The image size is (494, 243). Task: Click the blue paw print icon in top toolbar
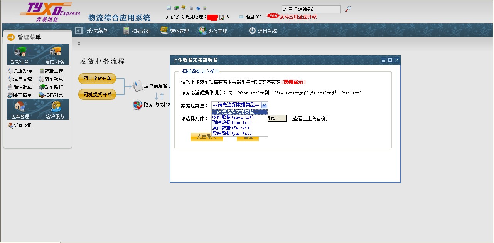pyautogui.click(x=198, y=8)
